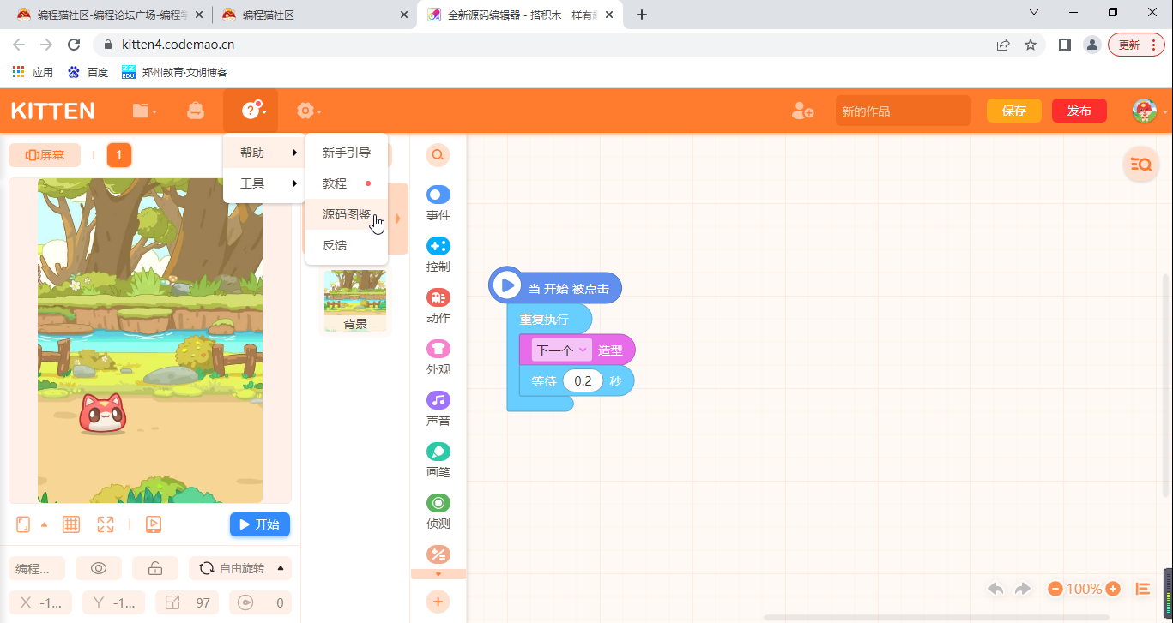The height and width of the screenshot is (623, 1173).
Task: Open the 百度 bookmark
Action: (88, 72)
